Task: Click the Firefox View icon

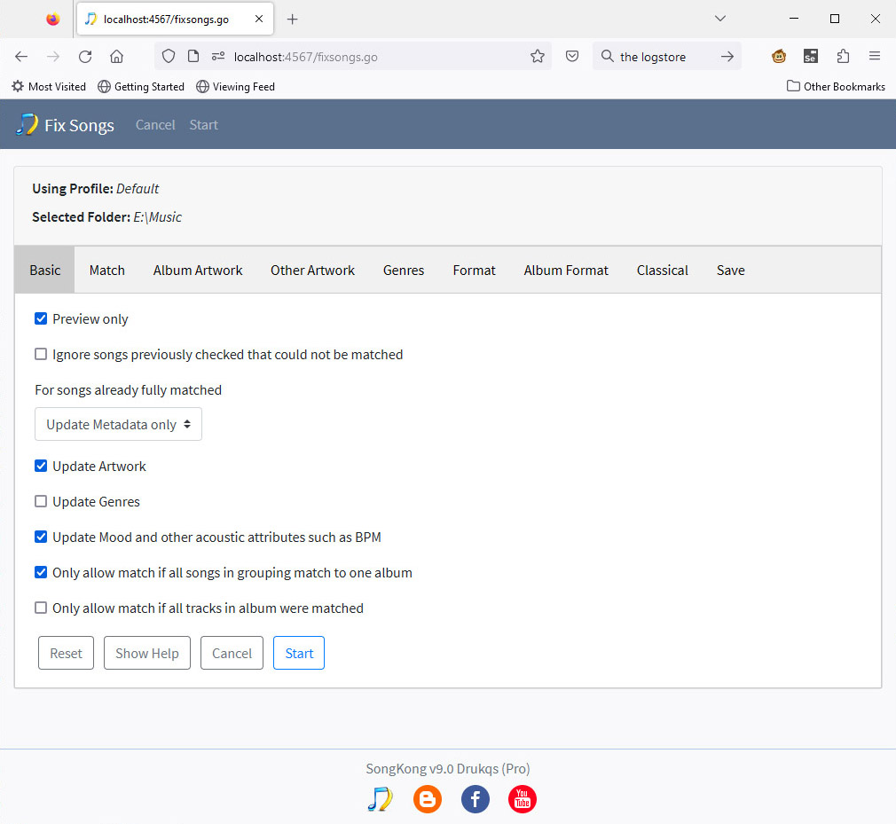Action: click(52, 20)
